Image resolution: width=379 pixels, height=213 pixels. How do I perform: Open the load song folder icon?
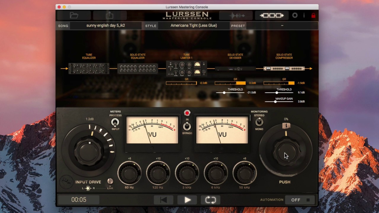click(x=74, y=15)
